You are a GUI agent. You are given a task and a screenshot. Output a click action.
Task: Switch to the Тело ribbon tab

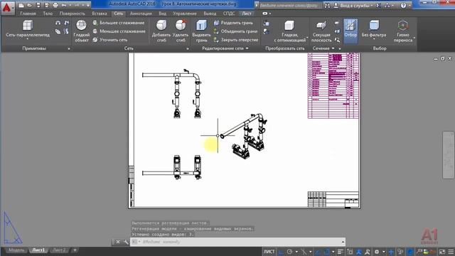coord(48,14)
